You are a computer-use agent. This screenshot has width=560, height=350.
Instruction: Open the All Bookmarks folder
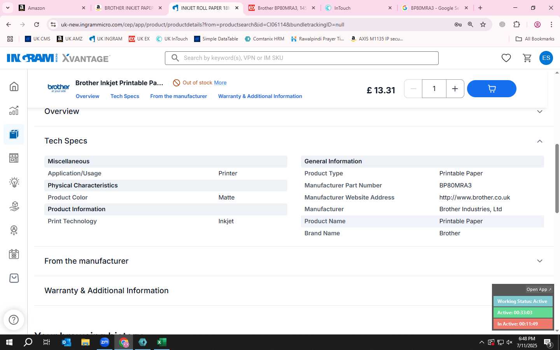coord(535,39)
